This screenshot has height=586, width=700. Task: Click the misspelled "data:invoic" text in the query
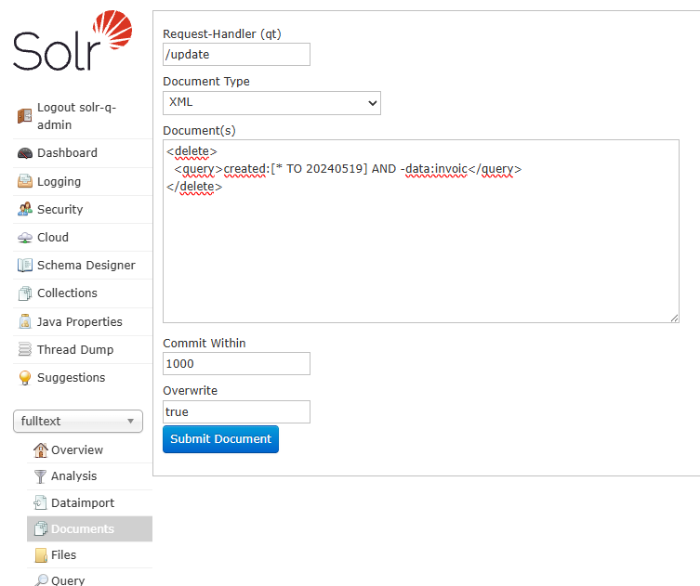[436, 169]
